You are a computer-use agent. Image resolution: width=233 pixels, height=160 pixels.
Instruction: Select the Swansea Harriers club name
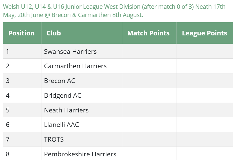[70, 51]
